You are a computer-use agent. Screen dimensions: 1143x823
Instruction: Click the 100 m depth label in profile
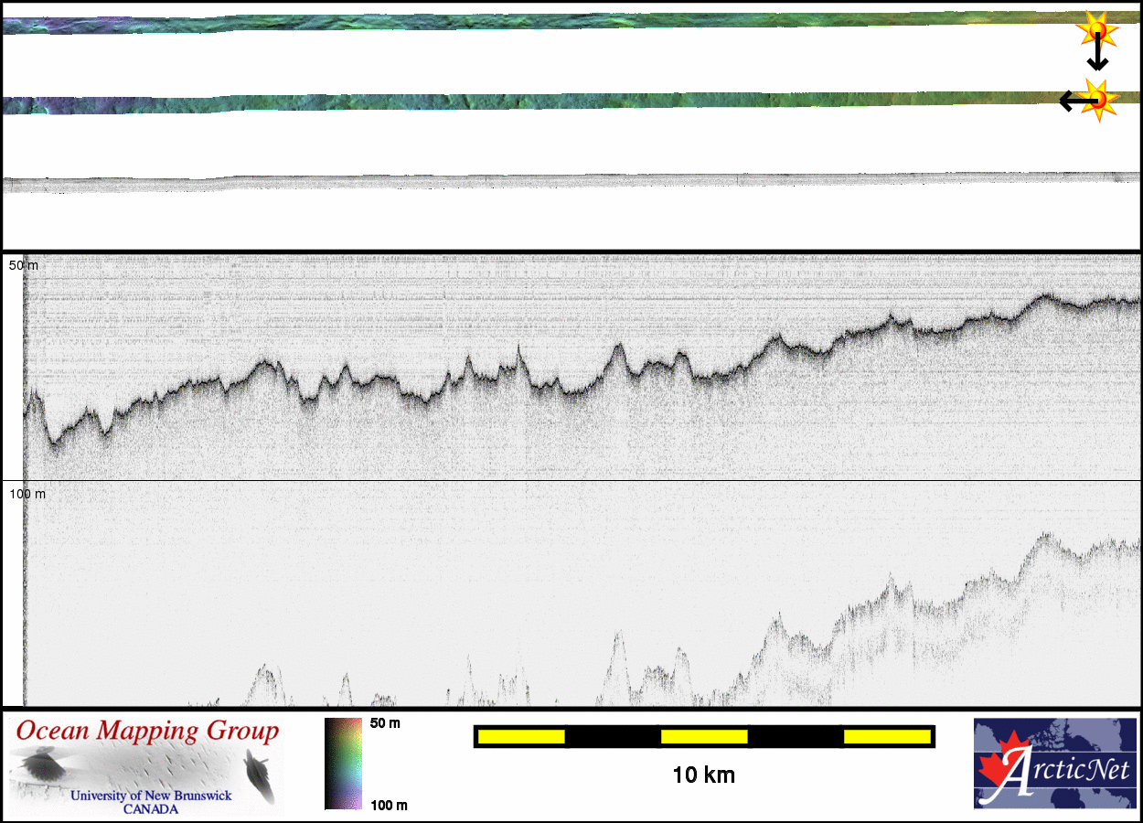(27, 494)
